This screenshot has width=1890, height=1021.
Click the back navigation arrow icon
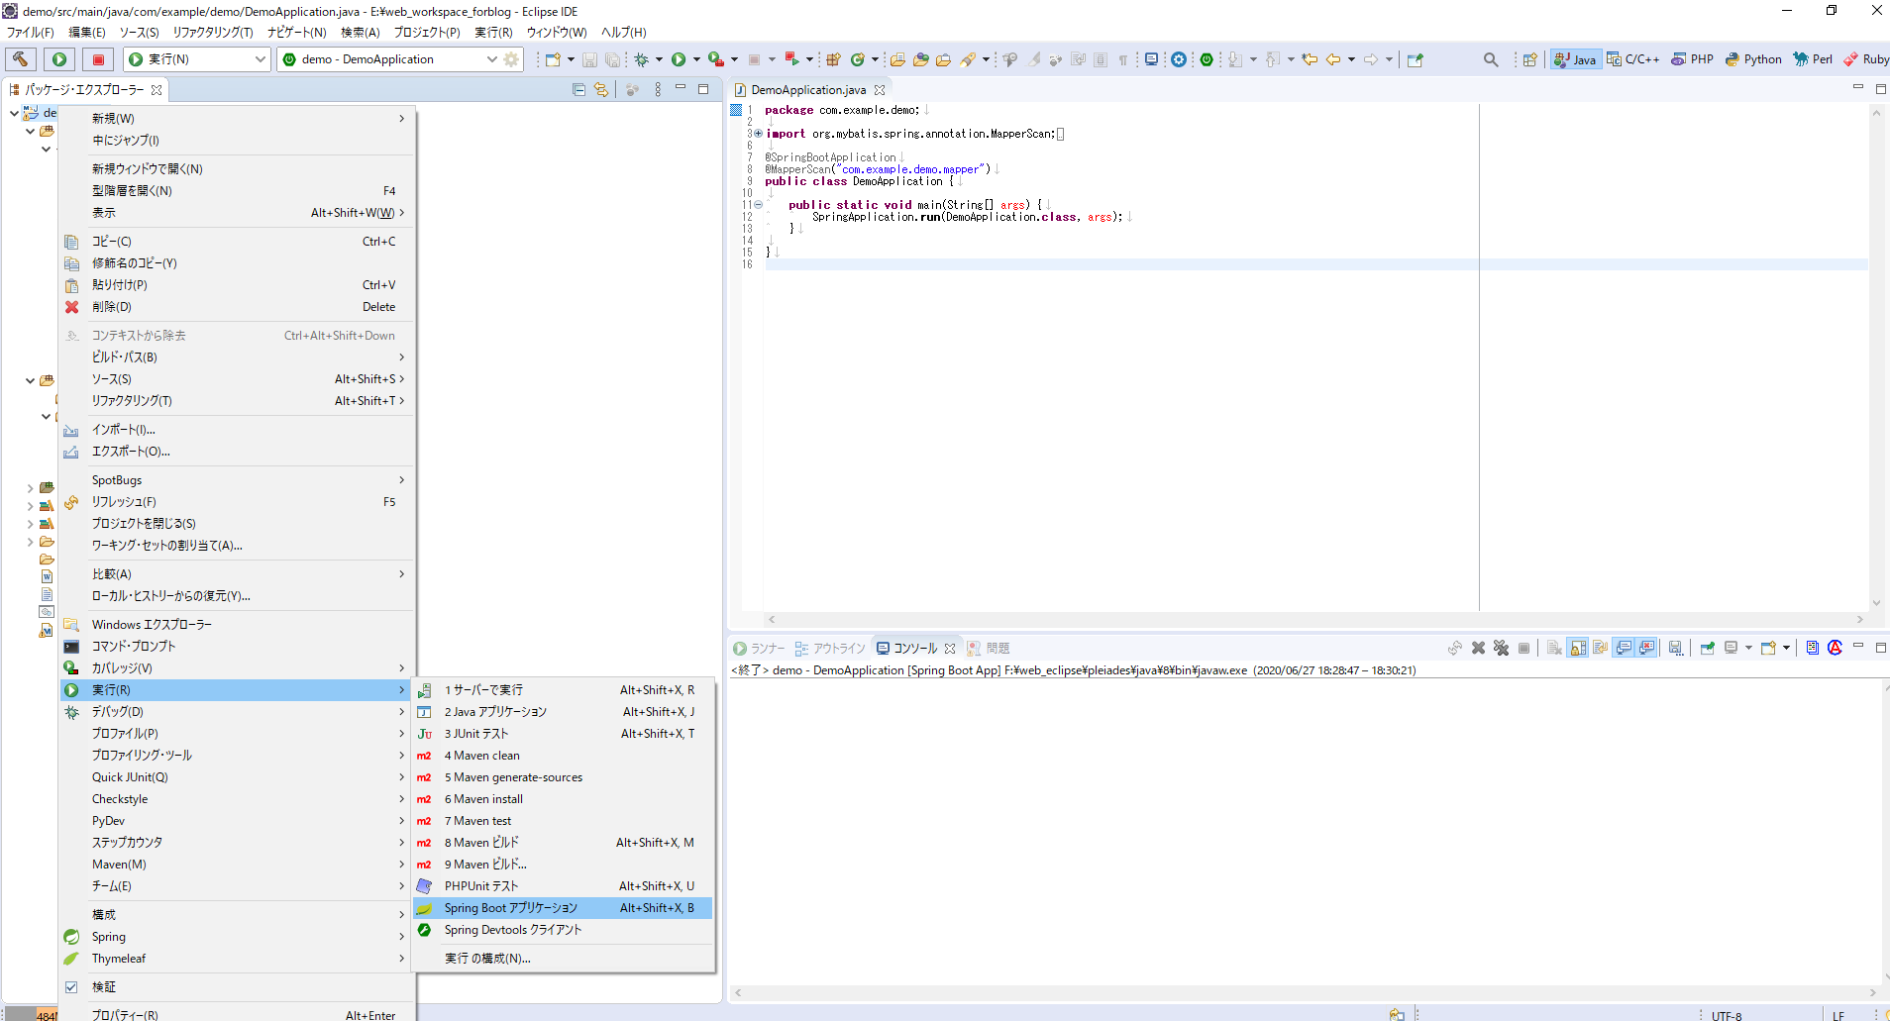(x=1333, y=59)
